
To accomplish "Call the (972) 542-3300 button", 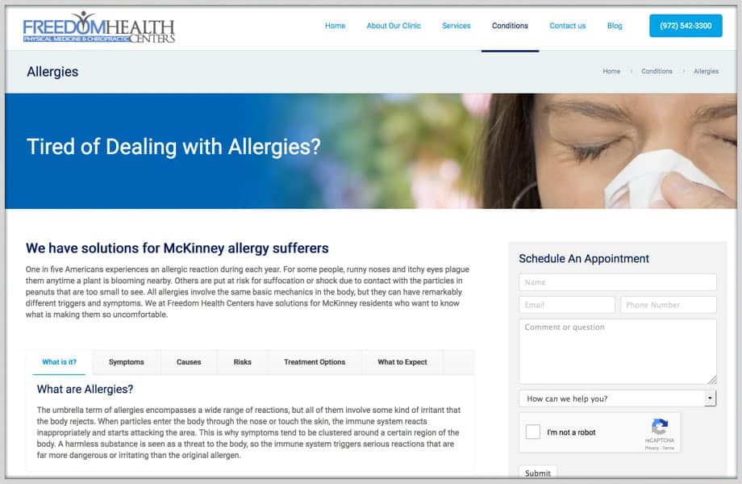I will coord(686,26).
